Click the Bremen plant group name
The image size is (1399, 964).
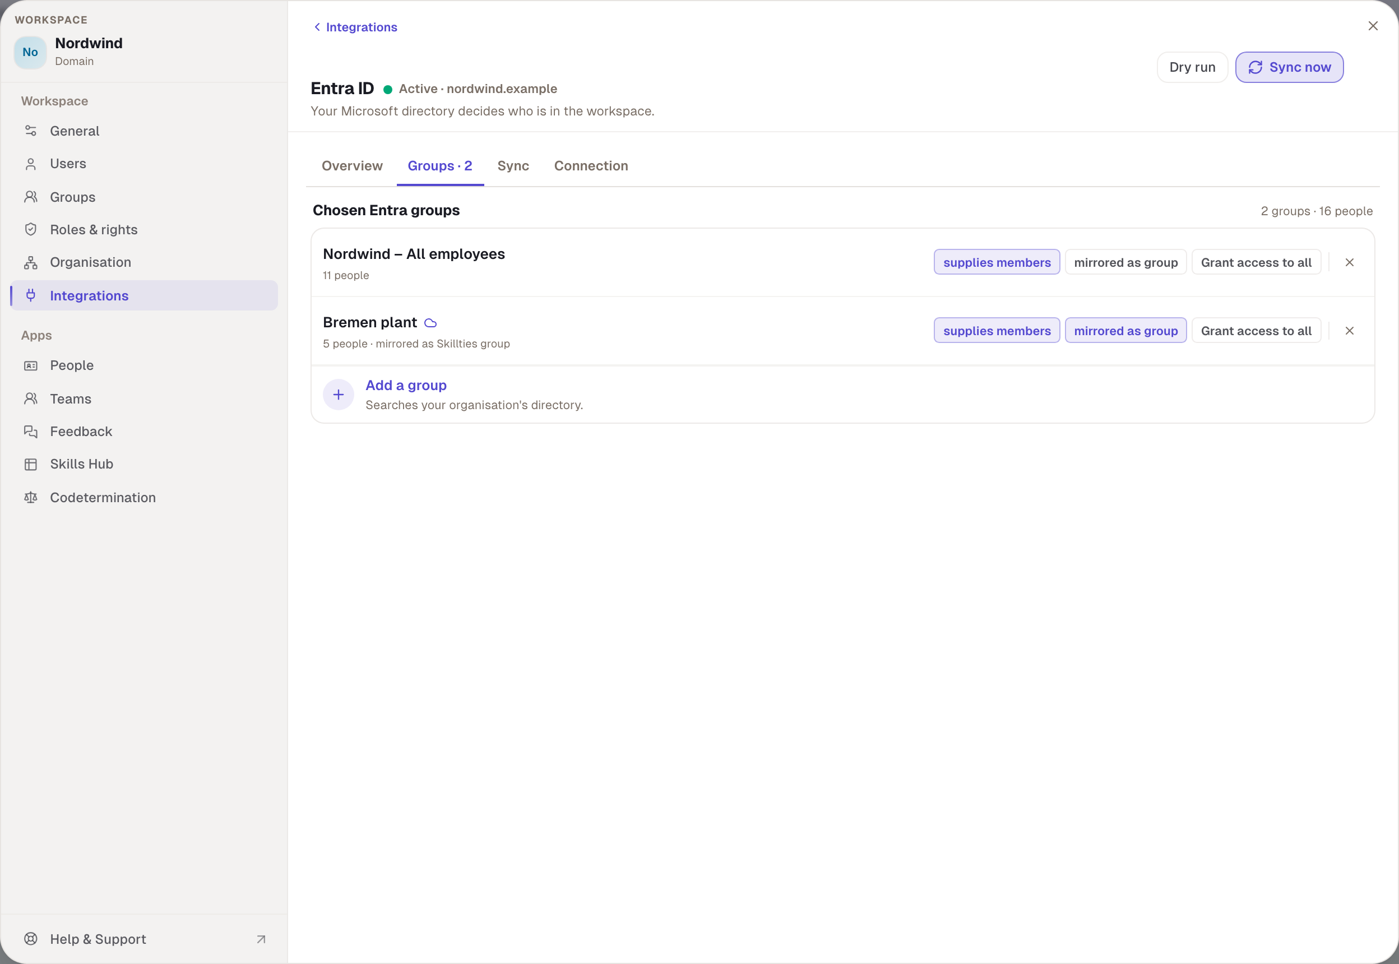point(370,322)
